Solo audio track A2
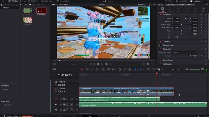Viewport: 209px width, 117px height. click(x=68, y=105)
